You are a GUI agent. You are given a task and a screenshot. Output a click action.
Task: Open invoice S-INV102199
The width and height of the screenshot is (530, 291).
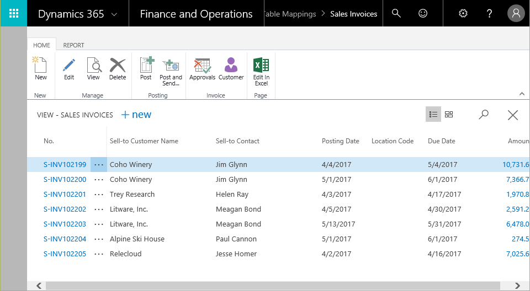coord(65,165)
